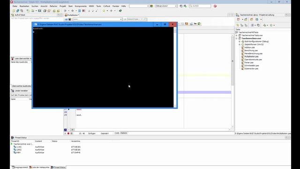Open the Datei menu
This screenshot has height=169, width=300.
pyautogui.click(x=15, y=6)
